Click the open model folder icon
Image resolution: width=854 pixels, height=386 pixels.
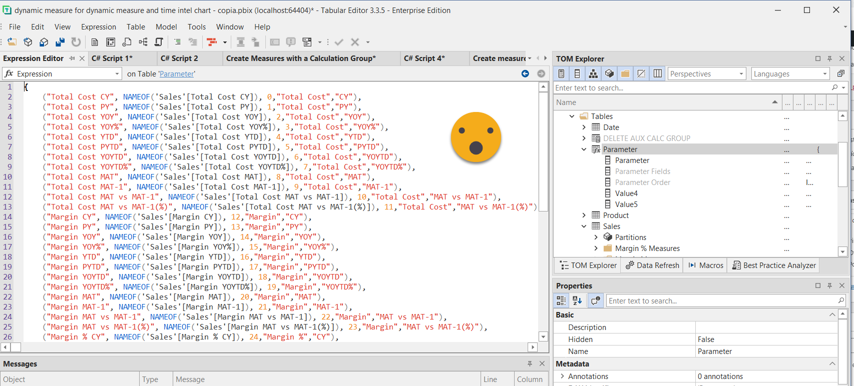click(12, 42)
